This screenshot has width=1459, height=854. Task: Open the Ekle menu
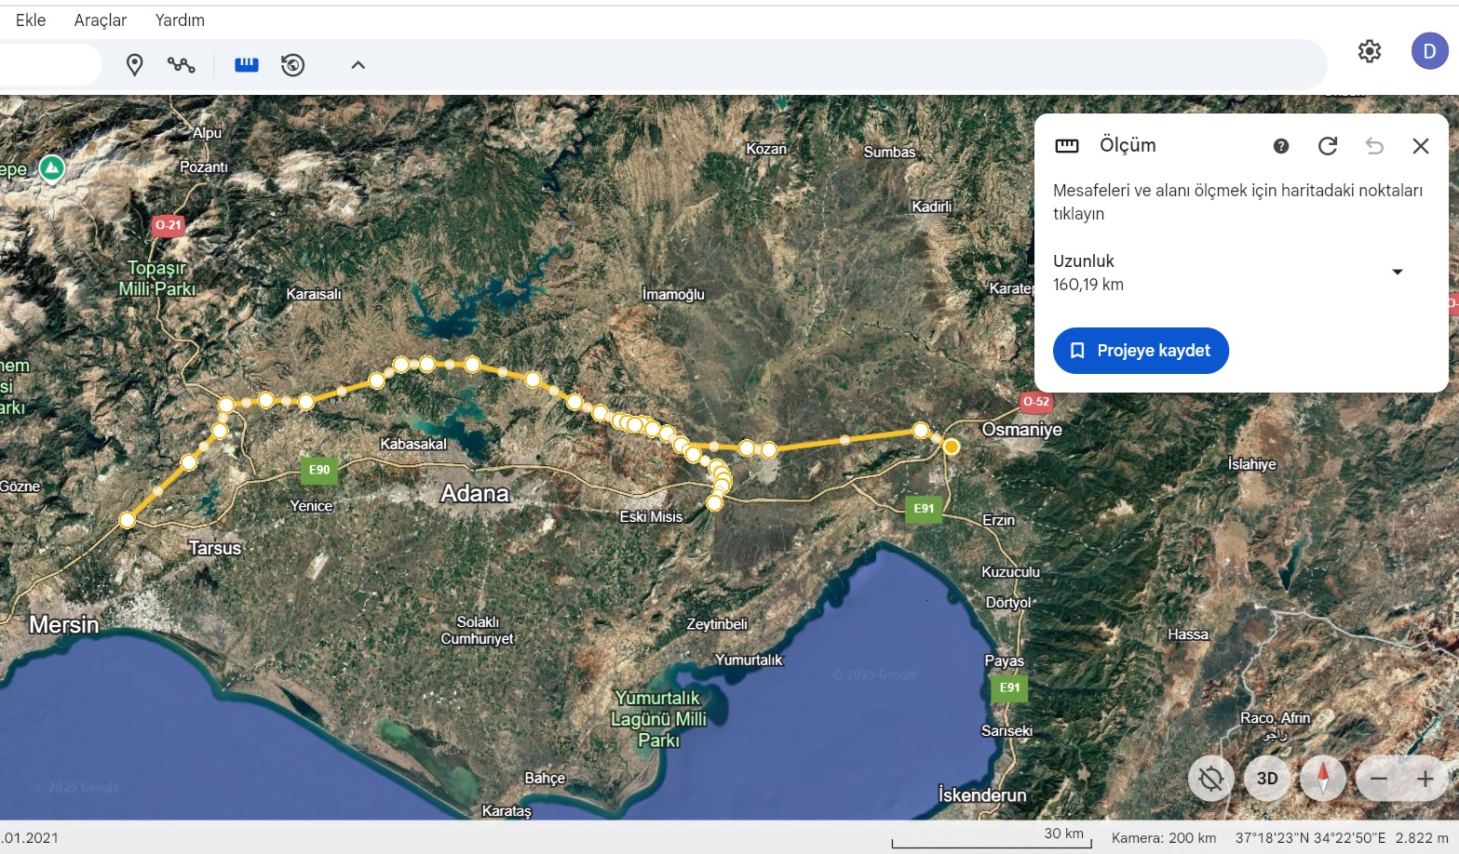[x=31, y=20]
